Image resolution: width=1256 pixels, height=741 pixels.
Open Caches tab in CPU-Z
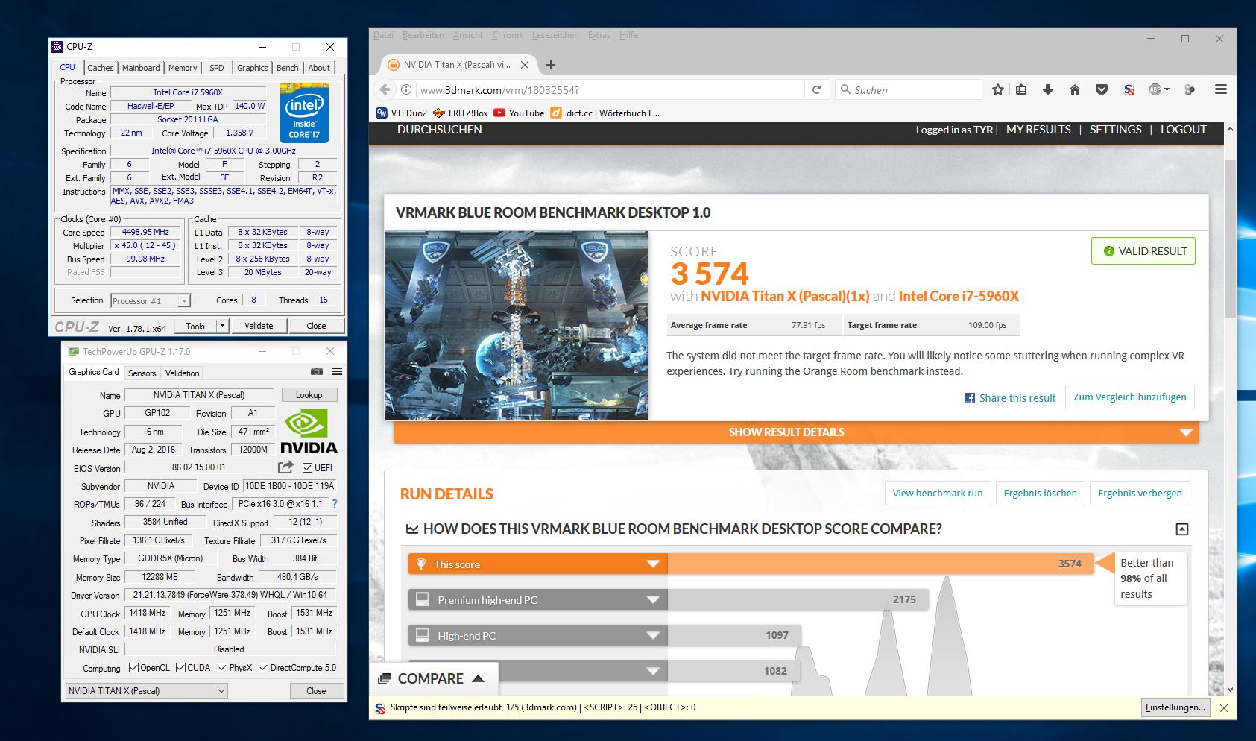pos(101,68)
